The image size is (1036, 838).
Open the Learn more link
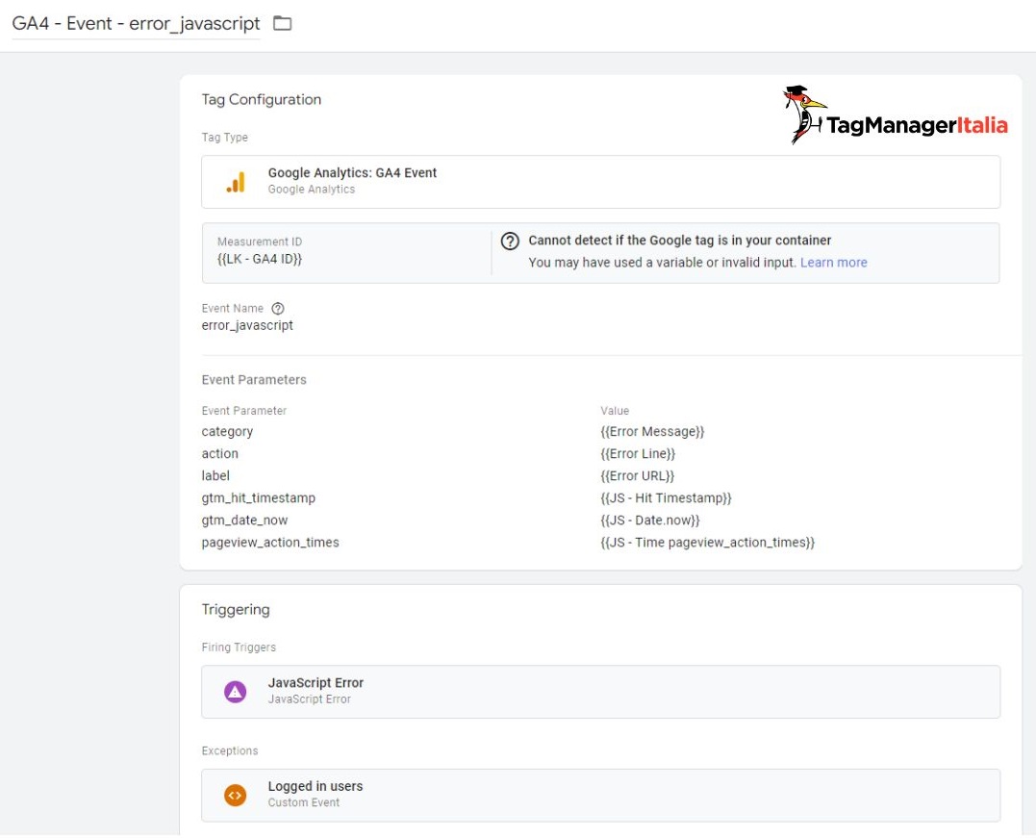pos(833,263)
